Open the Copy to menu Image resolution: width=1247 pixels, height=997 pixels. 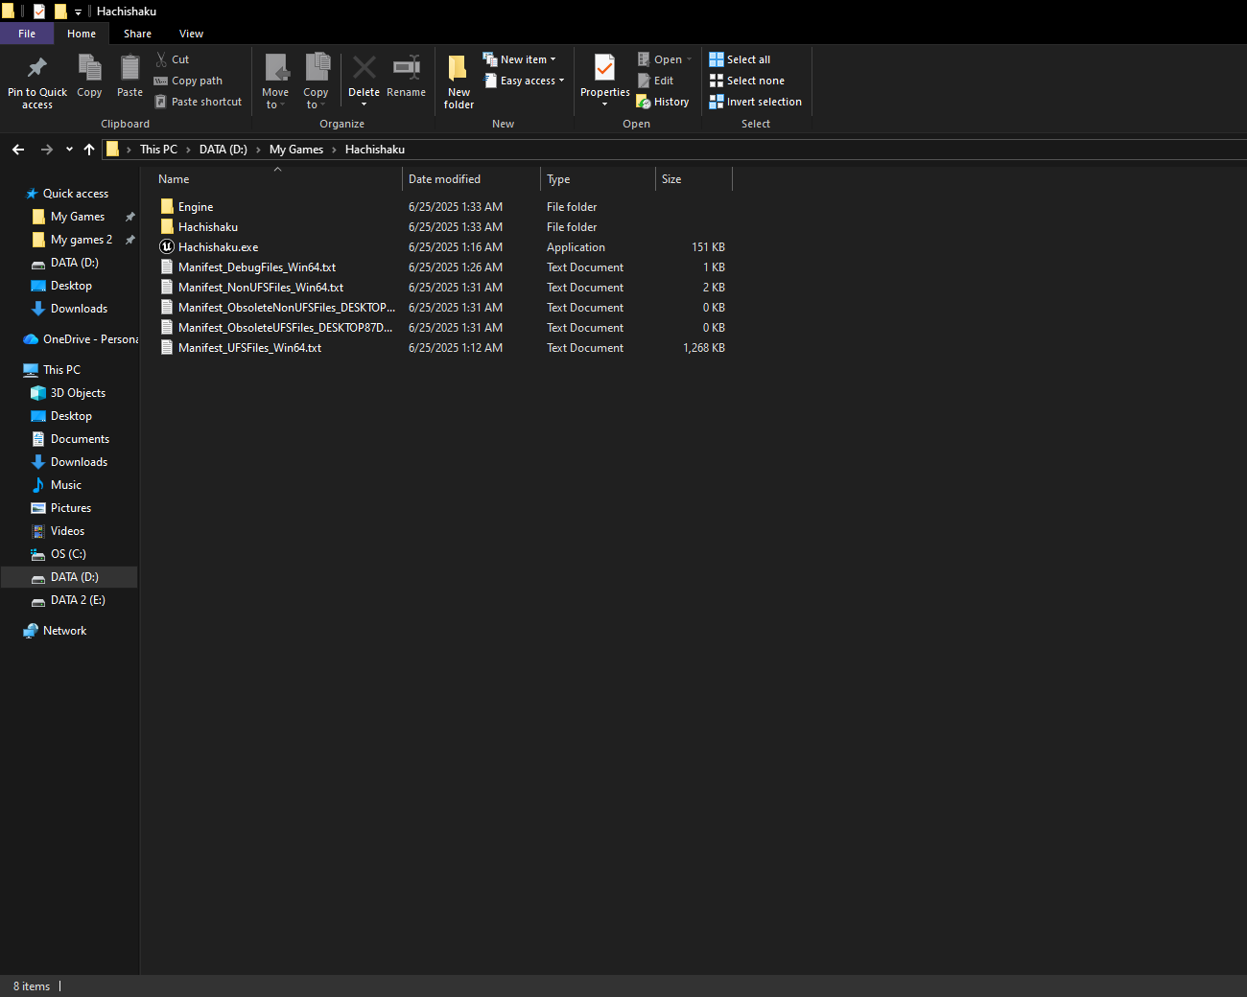click(316, 81)
